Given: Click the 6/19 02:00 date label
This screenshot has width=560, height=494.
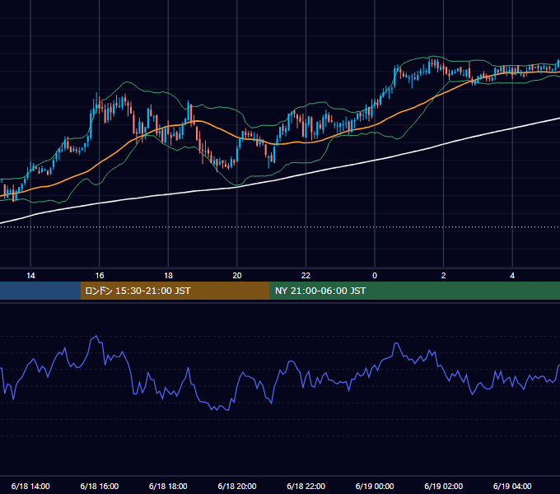Looking at the screenshot, I should [444, 486].
